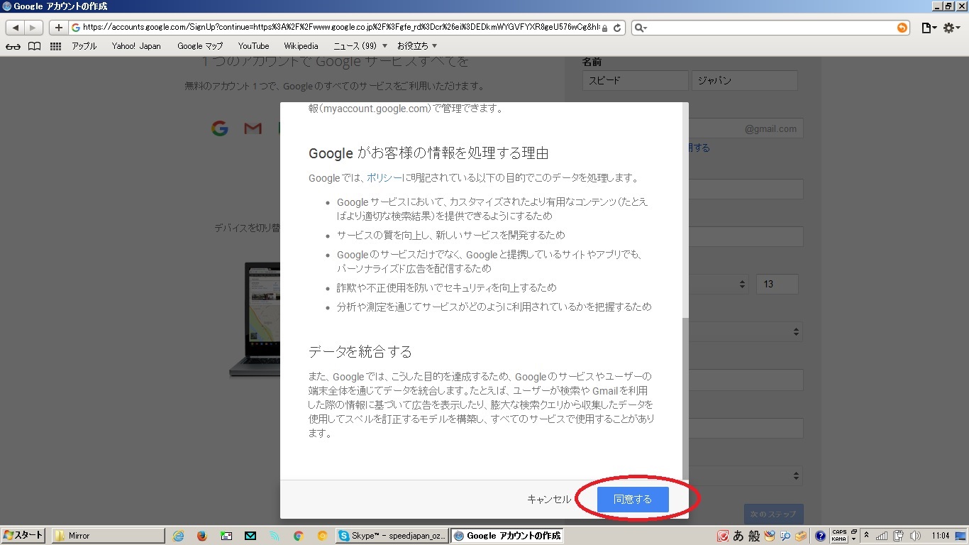The width and height of the screenshot is (969, 545).
Task: Open the Yahoo! Japan bookmark
Action: click(x=136, y=46)
